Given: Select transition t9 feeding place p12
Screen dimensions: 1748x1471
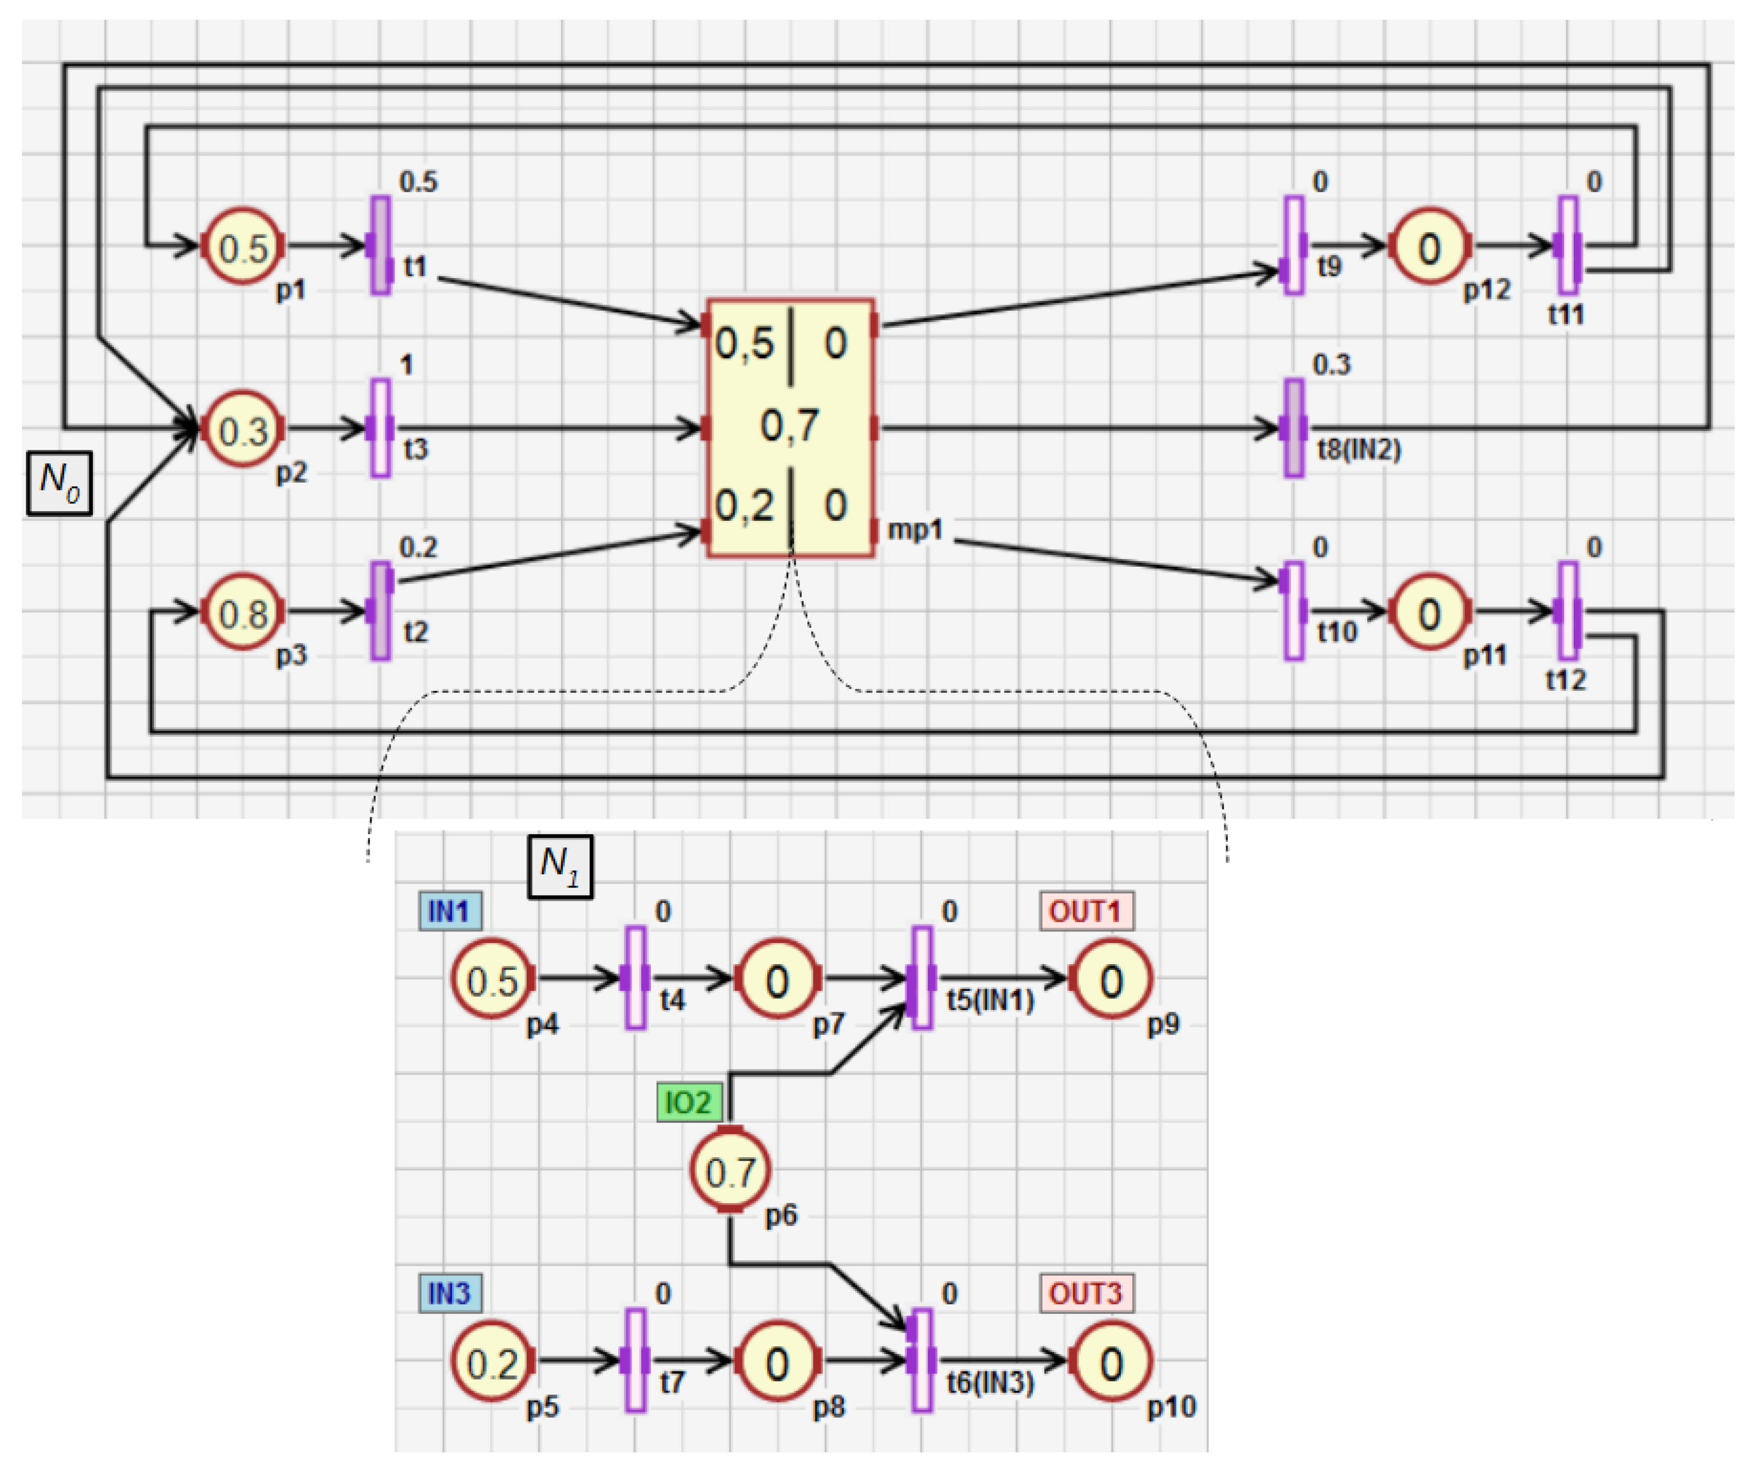Looking at the screenshot, I should click(1293, 246).
